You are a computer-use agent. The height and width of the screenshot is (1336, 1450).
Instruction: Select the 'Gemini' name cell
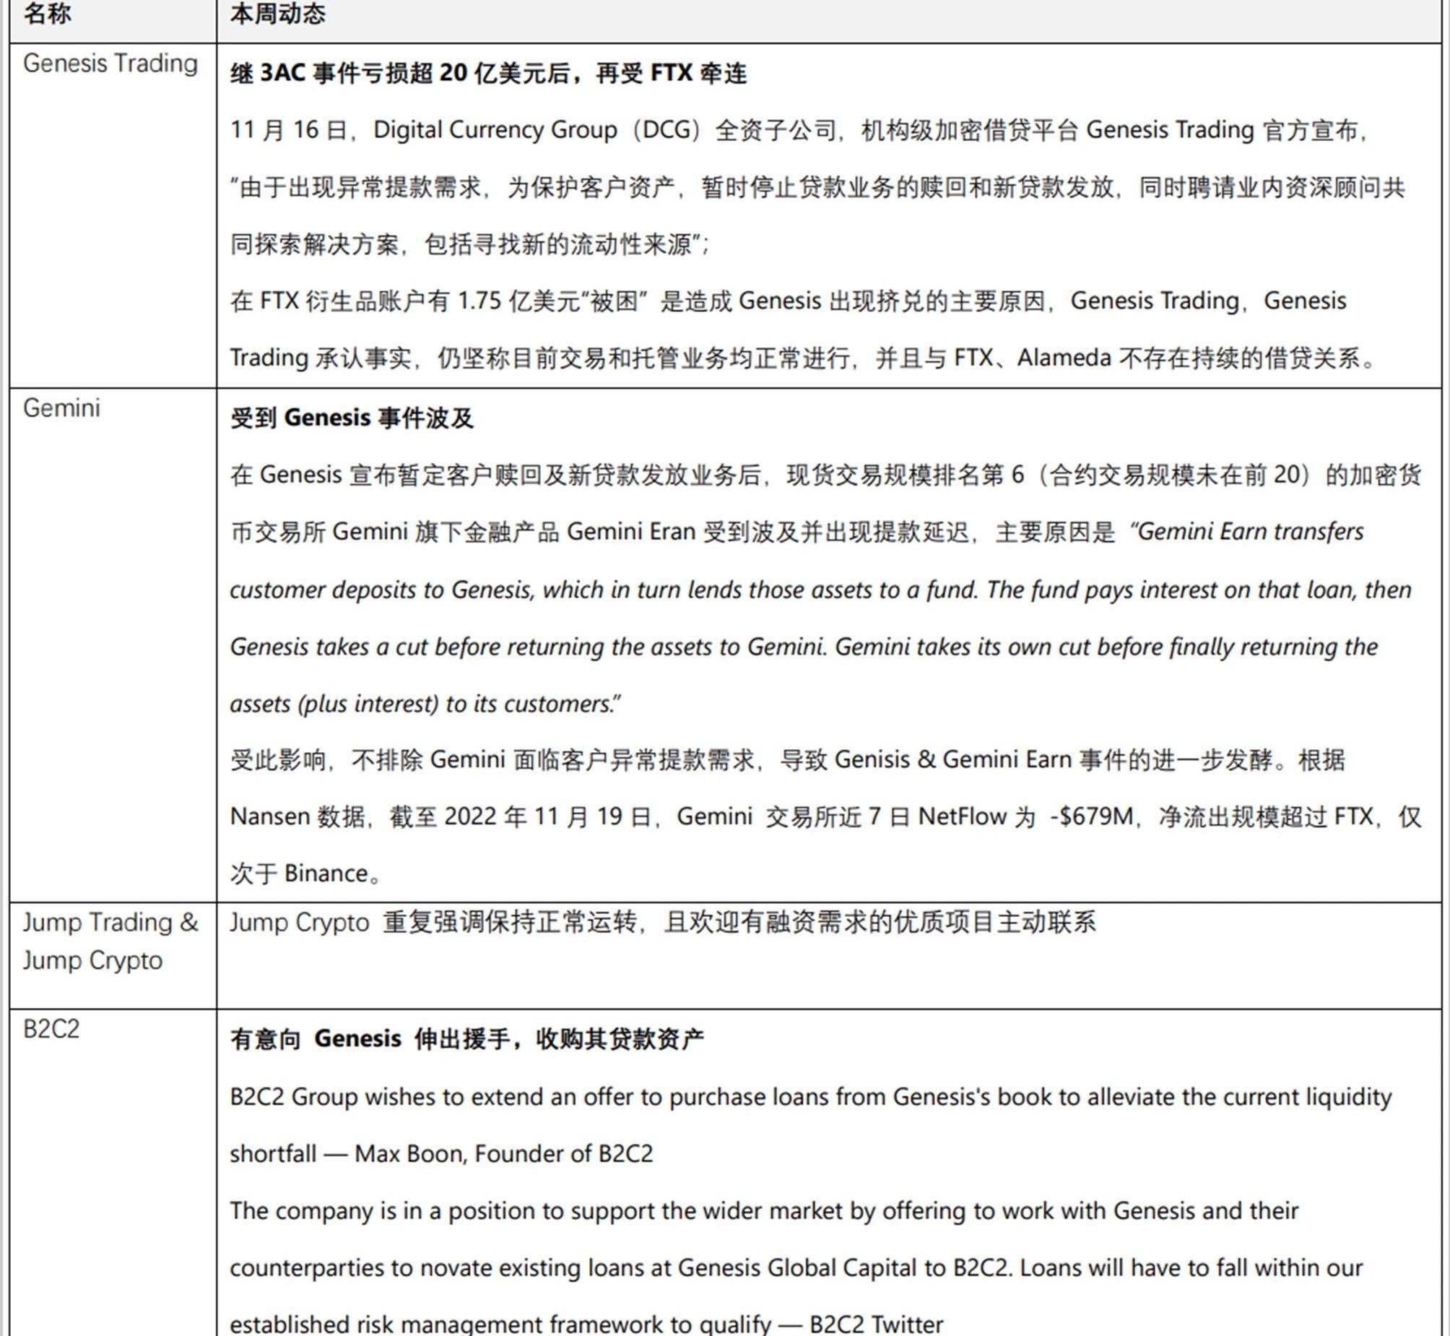click(113, 645)
